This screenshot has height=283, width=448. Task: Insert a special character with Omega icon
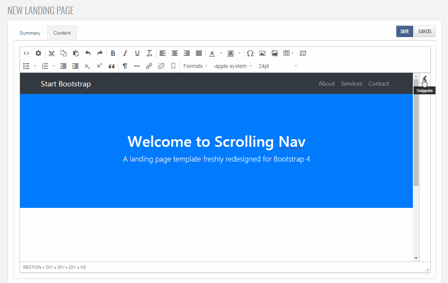pos(250,53)
